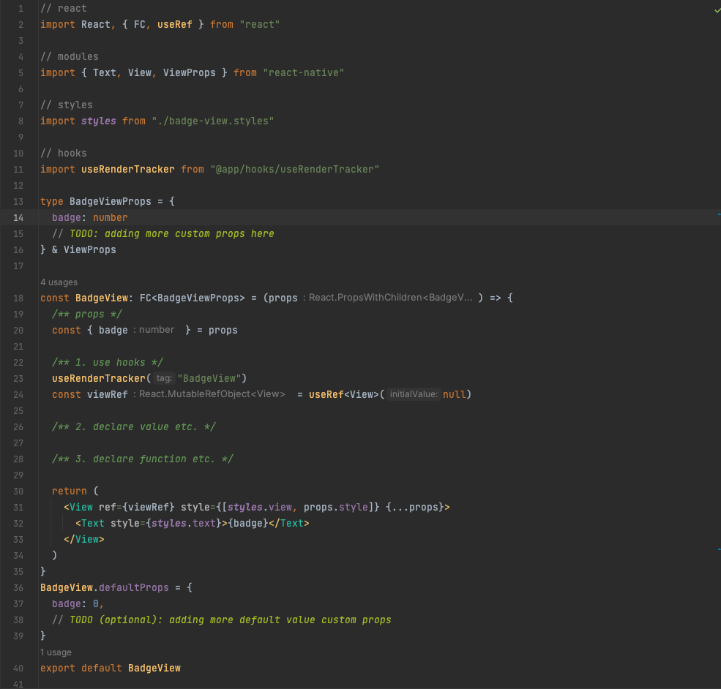Click the '// react' comment on line 1

coord(64,9)
